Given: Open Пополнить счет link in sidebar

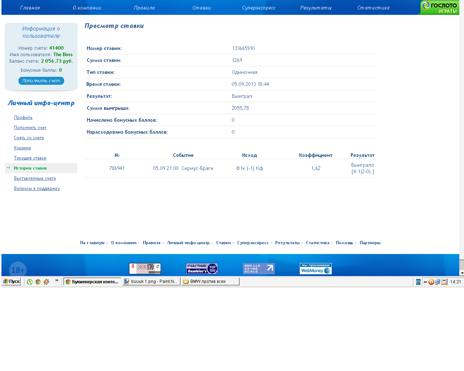Looking at the screenshot, I should tap(30, 128).
